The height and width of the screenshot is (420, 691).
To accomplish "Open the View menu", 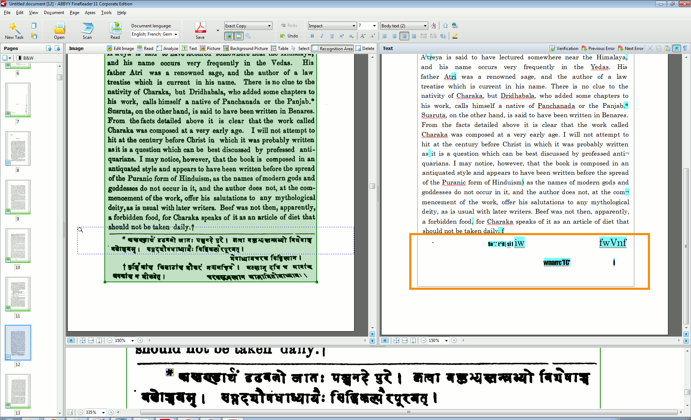I will tap(33, 12).
